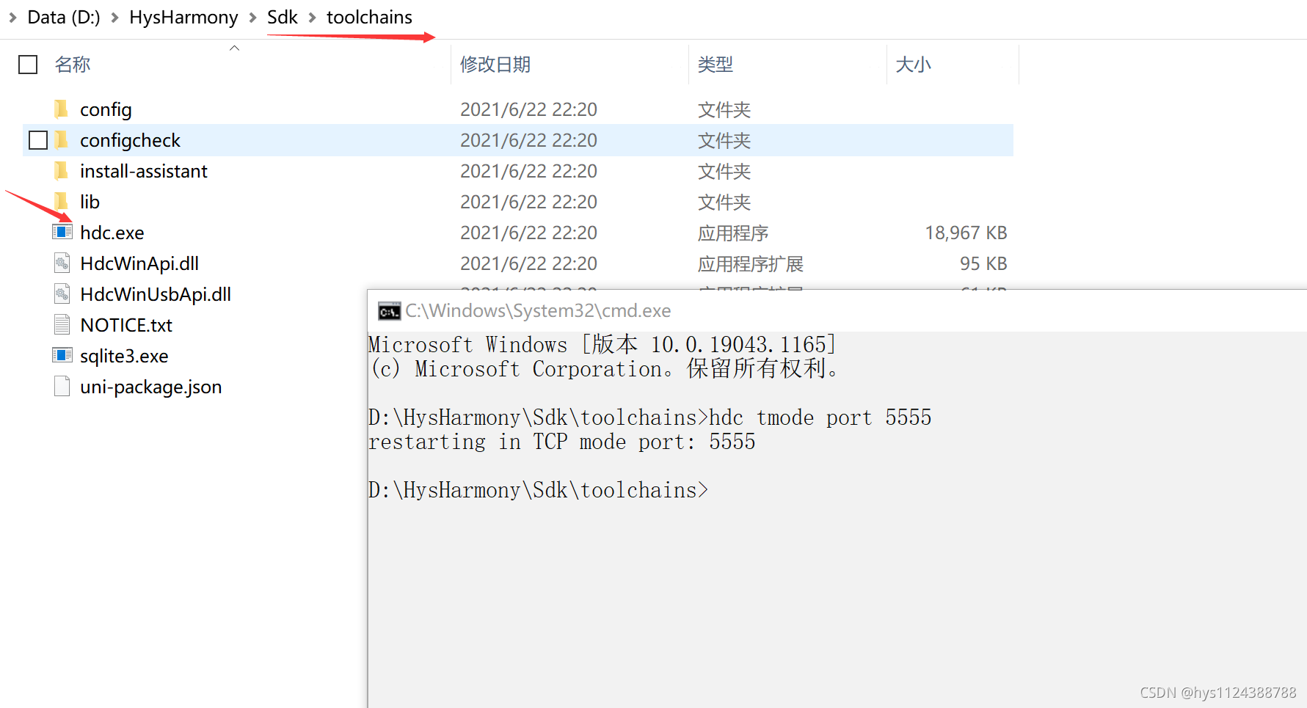The image size is (1307, 708).
Task: Click 'restarting in TCP mode port: 5555' output
Action: [562, 442]
